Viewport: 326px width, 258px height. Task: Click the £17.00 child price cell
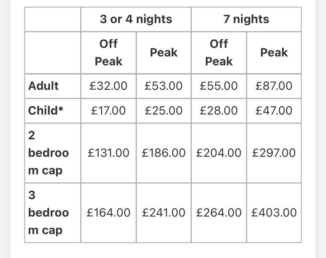pos(108,111)
